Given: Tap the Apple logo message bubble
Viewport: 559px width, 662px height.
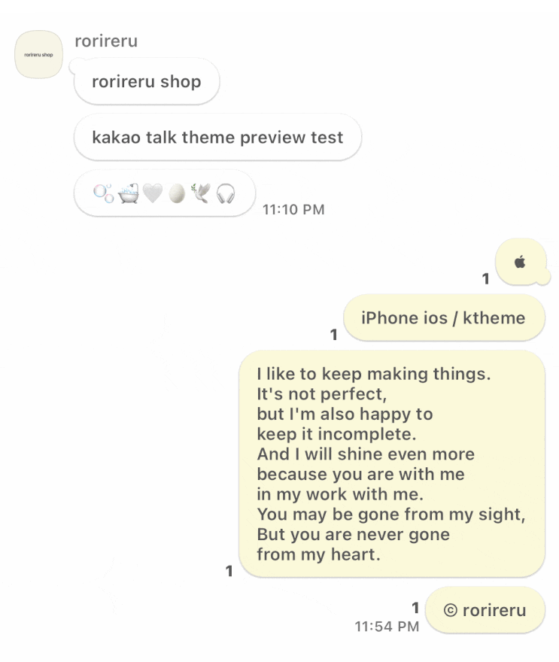Looking at the screenshot, I should coord(522,262).
